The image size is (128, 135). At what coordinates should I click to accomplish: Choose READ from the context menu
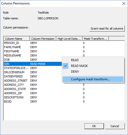[x=93, y=60]
